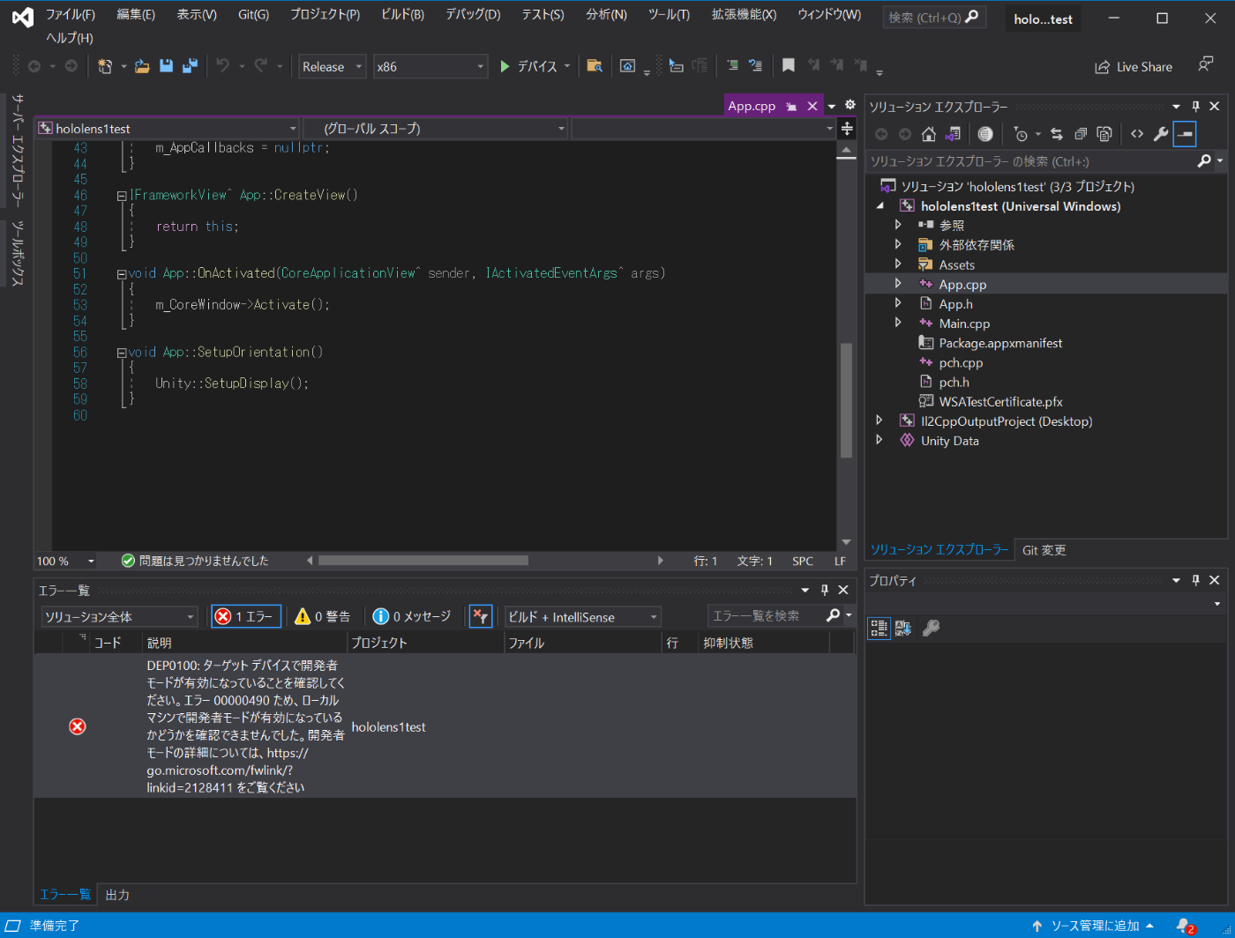Screen dimensions: 1235x938
Task: Toggle the error list build filter icon
Action: 480,616
